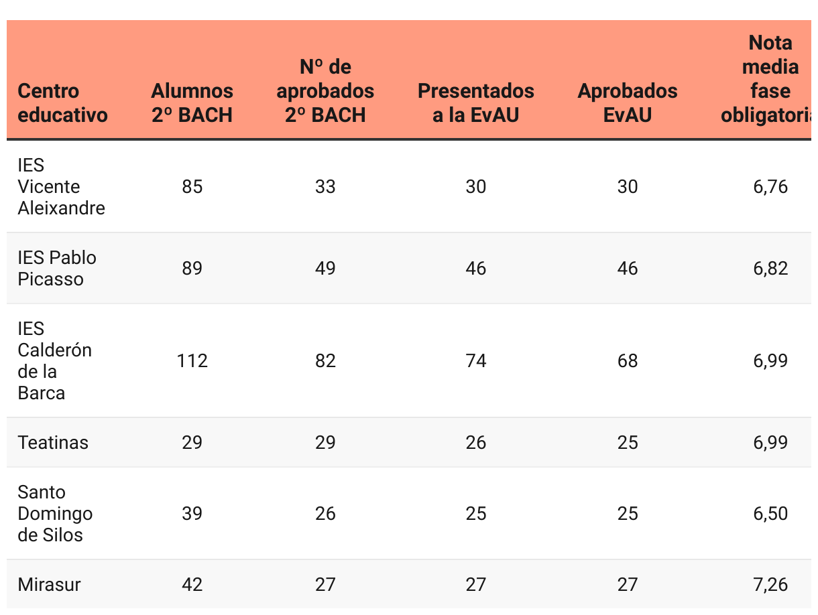Select the 68 aprobados EvAU value

[x=628, y=361]
